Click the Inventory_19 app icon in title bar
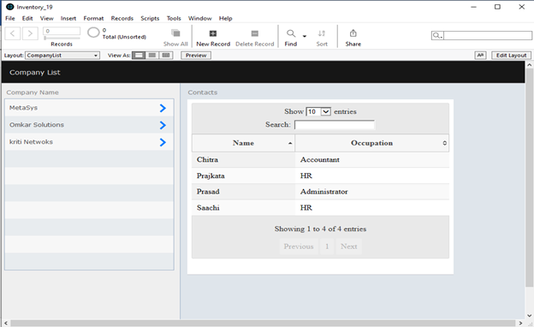The width and height of the screenshot is (534, 327). pyautogui.click(x=10, y=7)
